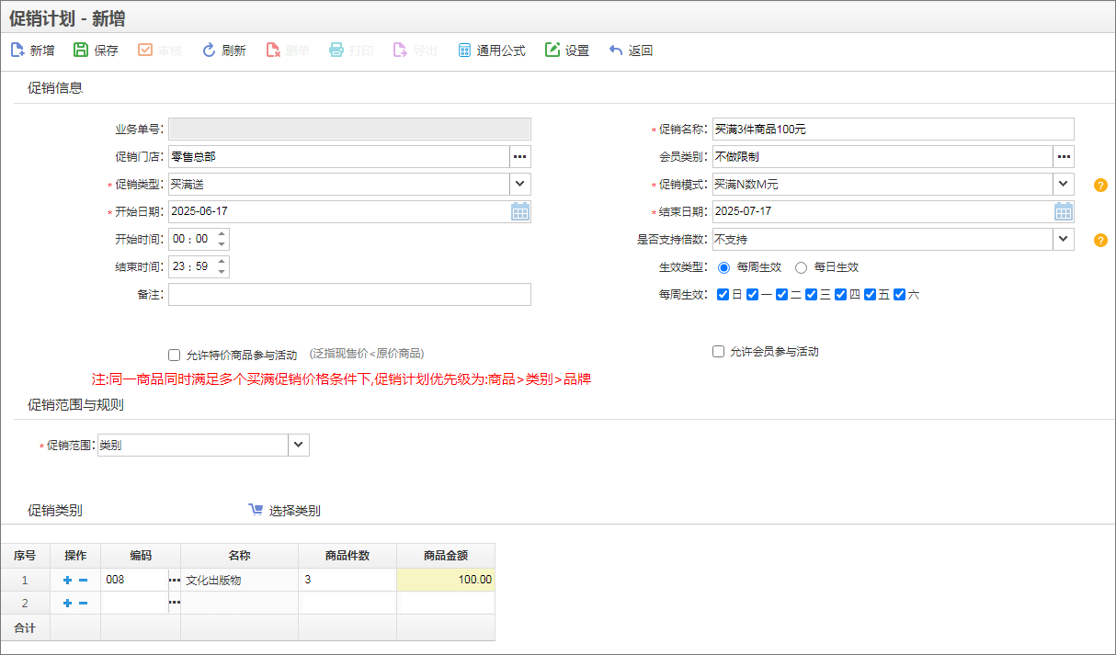This screenshot has height=655, width=1116.
Task: Select the 每周生效 (weekly effective) radio option
Action: tap(723, 267)
